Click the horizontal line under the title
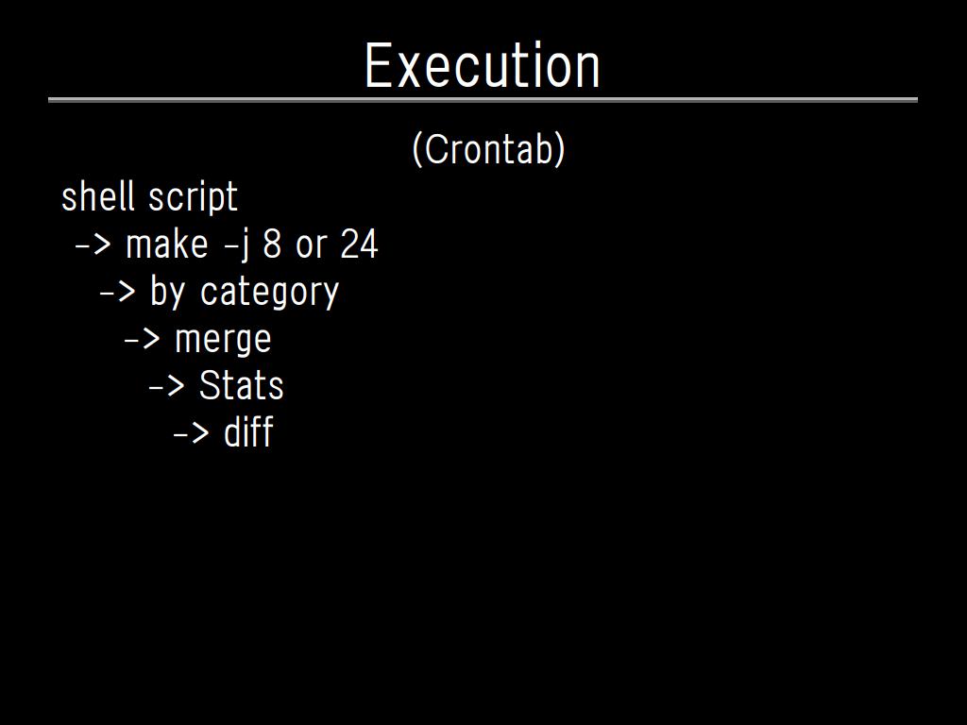 [483, 99]
